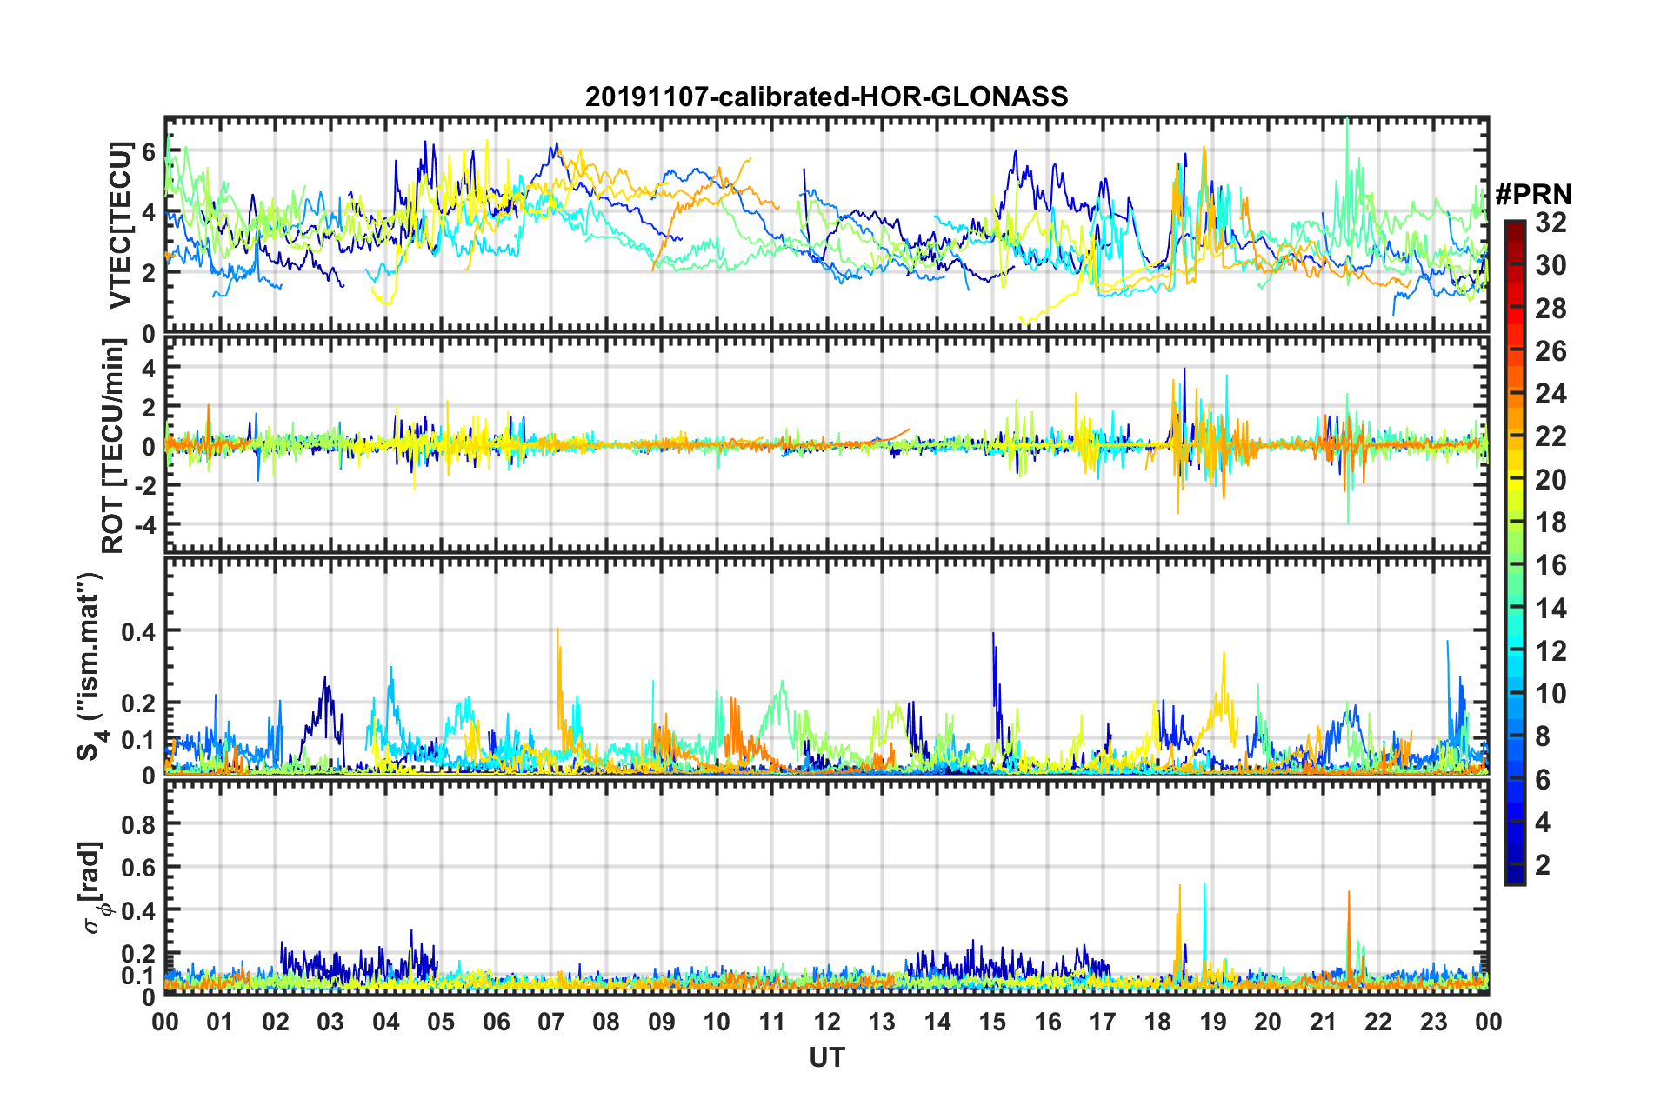Click x-axis tick label 12
The width and height of the screenshot is (1654, 1106).
click(x=827, y=1022)
